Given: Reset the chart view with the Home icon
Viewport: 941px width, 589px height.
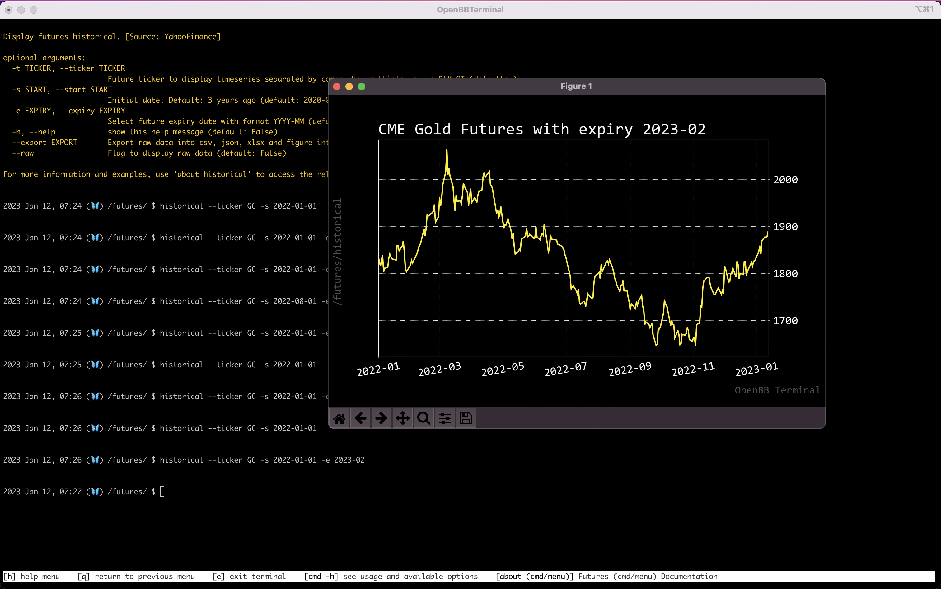Looking at the screenshot, I should point(339,417).
